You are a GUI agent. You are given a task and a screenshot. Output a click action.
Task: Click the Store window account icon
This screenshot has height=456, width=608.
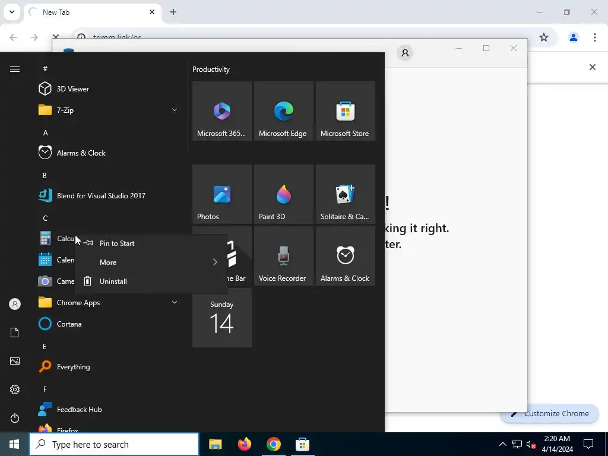coord(405,53)
